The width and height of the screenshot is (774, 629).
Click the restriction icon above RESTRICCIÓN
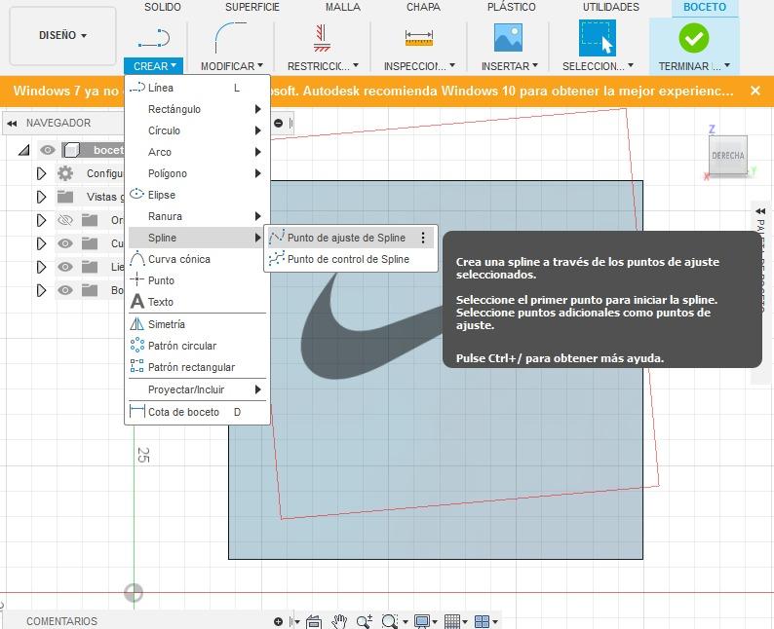[322, 38]
